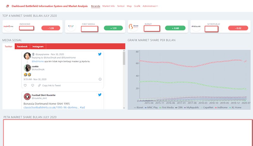Click the tweet info icon
Viewport: 253px width, 146px height.
[100, 79]
